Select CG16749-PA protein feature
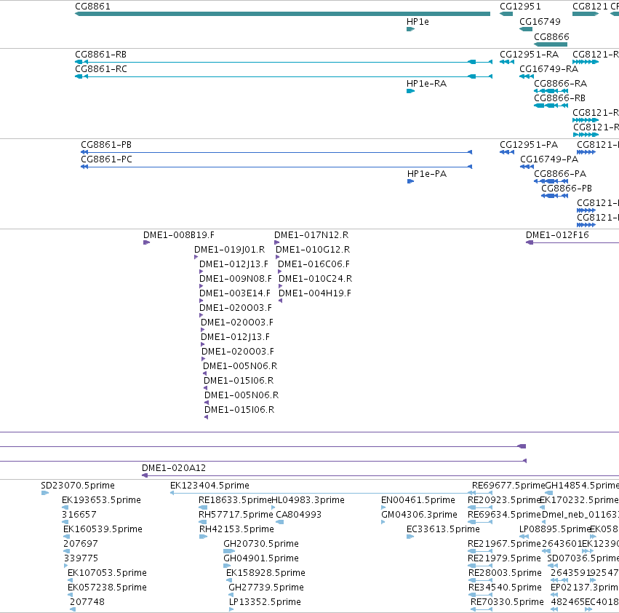This screenshot has height=613, width=619. 527,167
